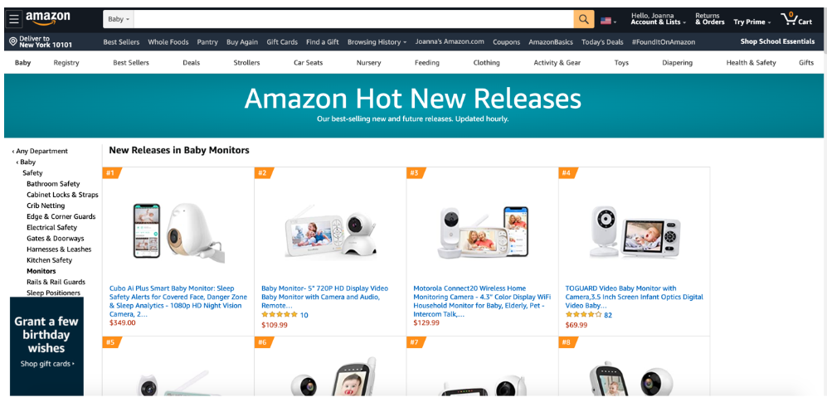This screenshot has height=402, width=827.
Task: Click Shop gift cards in the sidebar banner
Action: [47, 364]
